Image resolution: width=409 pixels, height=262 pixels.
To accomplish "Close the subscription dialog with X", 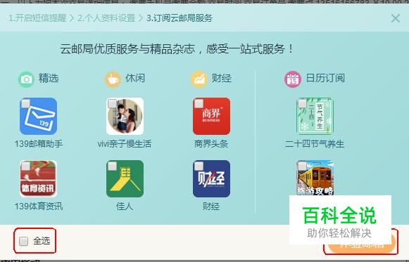I will [x=396, y=18].
